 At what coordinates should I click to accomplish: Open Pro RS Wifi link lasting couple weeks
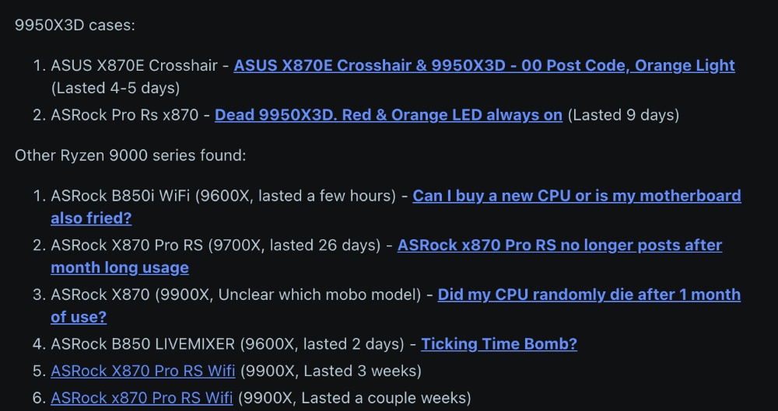coord(142,399)
